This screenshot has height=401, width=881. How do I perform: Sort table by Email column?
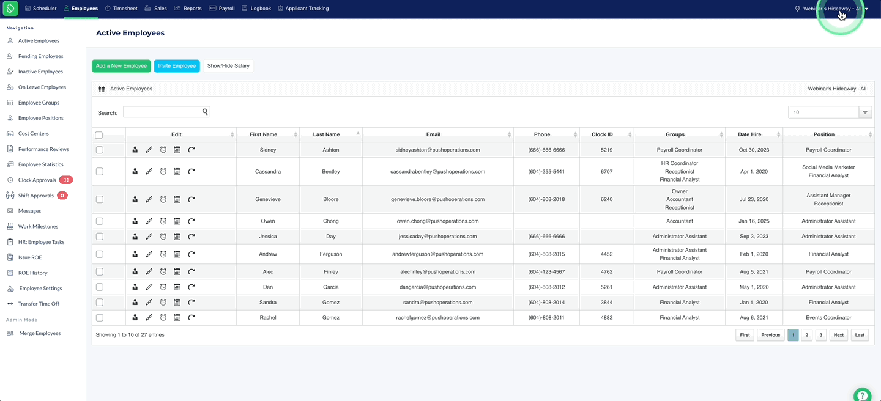point(438,134)
